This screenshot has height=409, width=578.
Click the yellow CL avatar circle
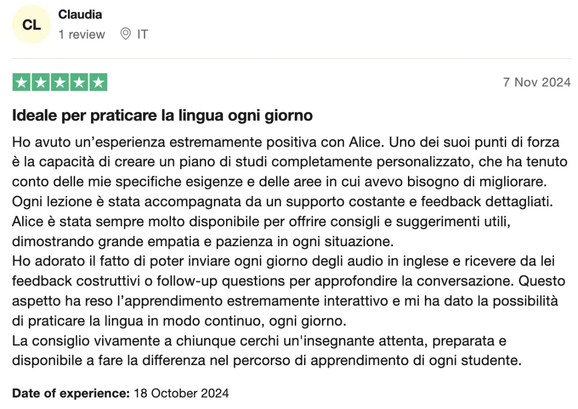tap(31, 25)
